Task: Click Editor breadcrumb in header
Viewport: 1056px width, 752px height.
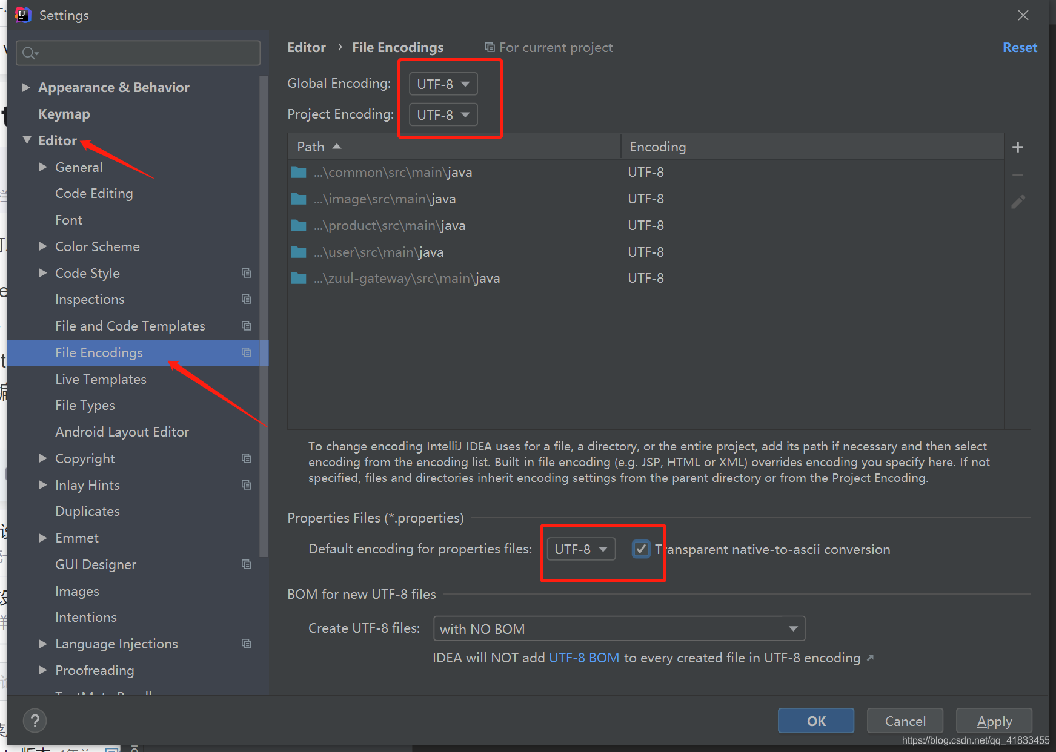Action: [307, 47]
